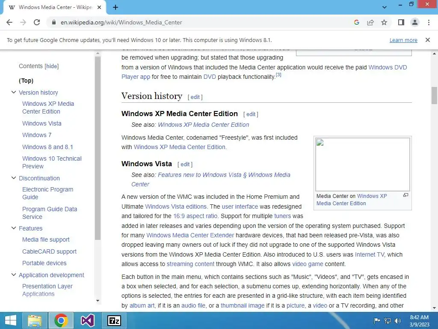The height and width of the screenshot is (329, 438).
Task: Open a new browser tab
Action: [115, 7]
